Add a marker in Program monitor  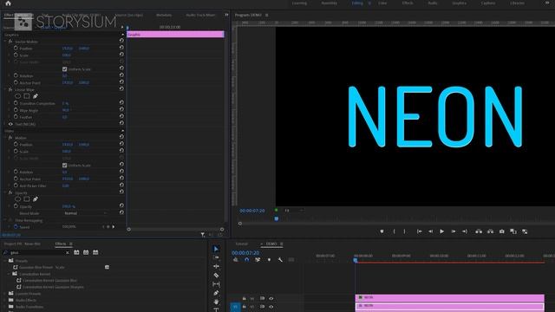(382, 231)
